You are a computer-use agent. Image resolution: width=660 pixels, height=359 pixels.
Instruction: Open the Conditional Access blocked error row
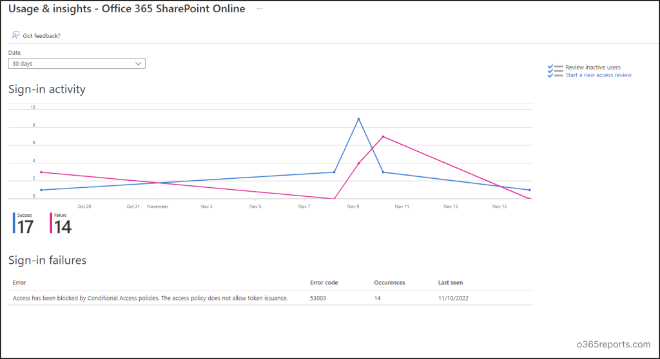[x=271, y=298]
